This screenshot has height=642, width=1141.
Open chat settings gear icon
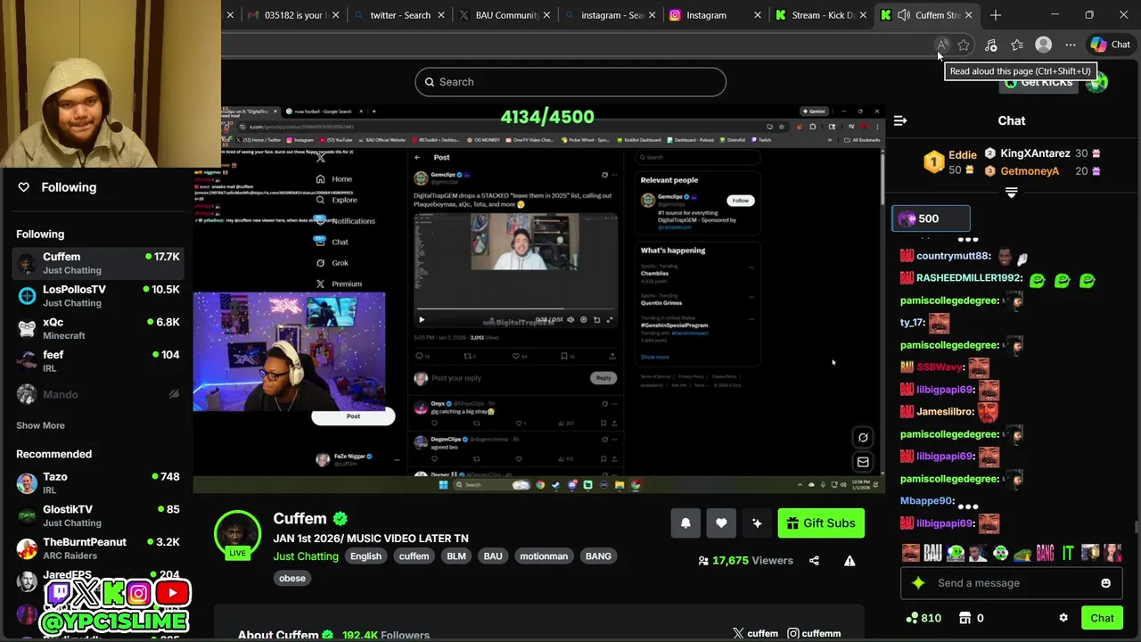coord(1063,618)
